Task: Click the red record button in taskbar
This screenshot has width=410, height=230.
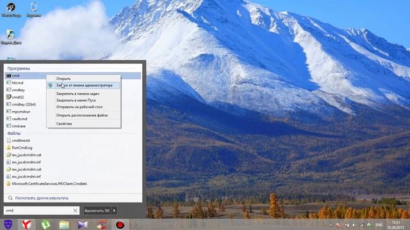Action: pos(120,224)
